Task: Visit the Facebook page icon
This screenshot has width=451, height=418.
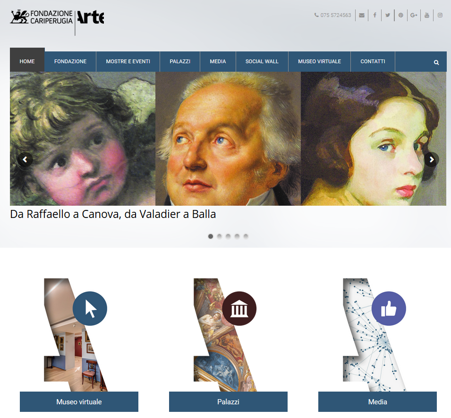Action: pos(375,15)
